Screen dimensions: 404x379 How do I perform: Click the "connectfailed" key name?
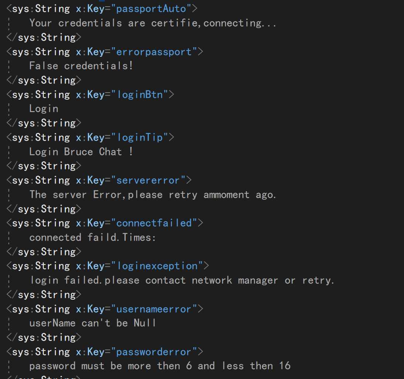coord(154,223)
